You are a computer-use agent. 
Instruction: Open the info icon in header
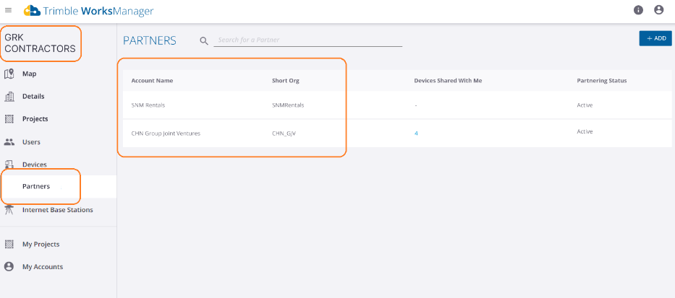tap(638, 10)
